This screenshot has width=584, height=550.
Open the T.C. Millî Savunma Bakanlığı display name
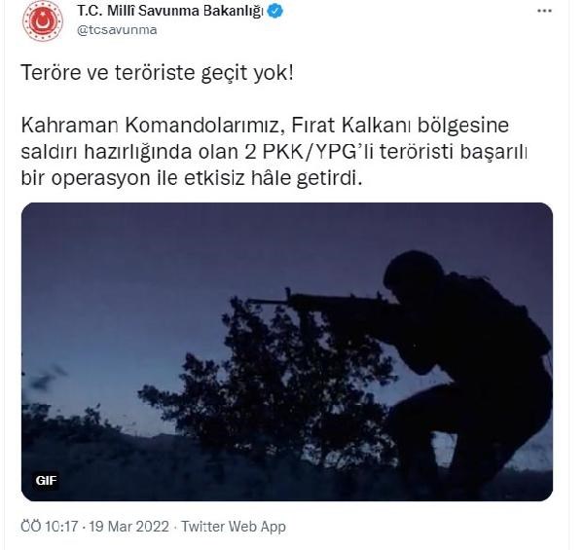(x=170, y=11)
